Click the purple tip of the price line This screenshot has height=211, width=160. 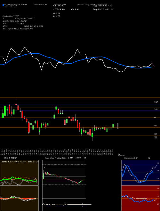click(153, 65)
